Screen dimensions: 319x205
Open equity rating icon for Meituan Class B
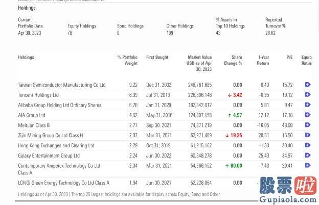[308, 125]
